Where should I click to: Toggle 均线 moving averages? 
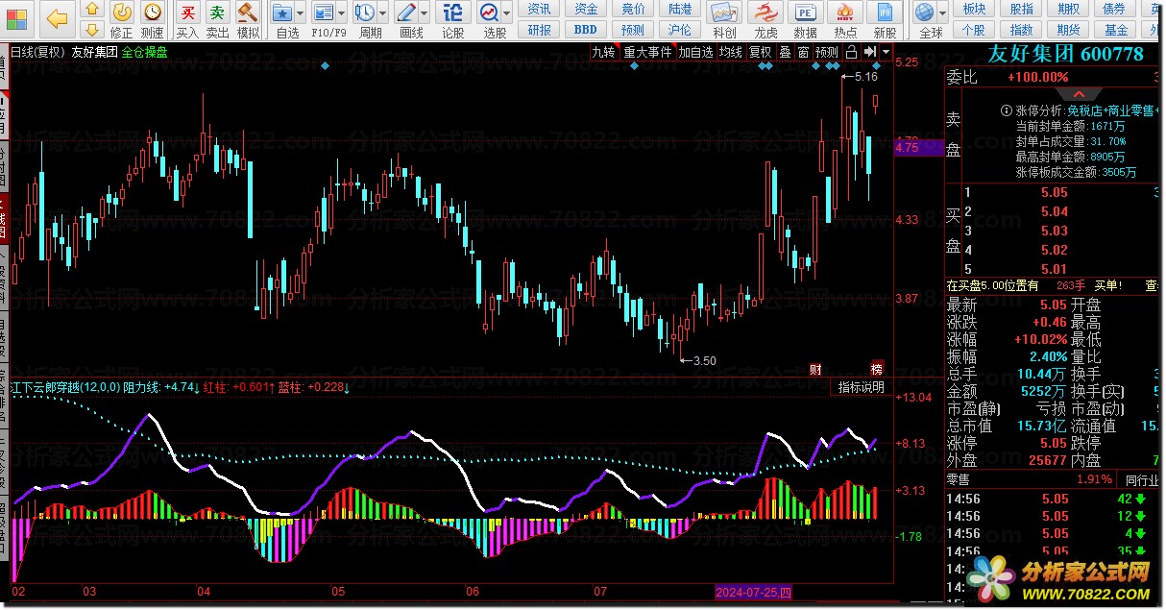point(731,52)
